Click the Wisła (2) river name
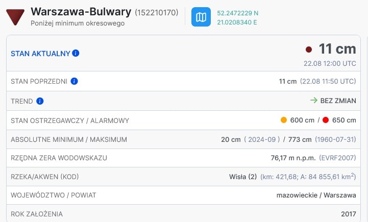Viewport: 368px width, 222px height. [x=243, y=177]
